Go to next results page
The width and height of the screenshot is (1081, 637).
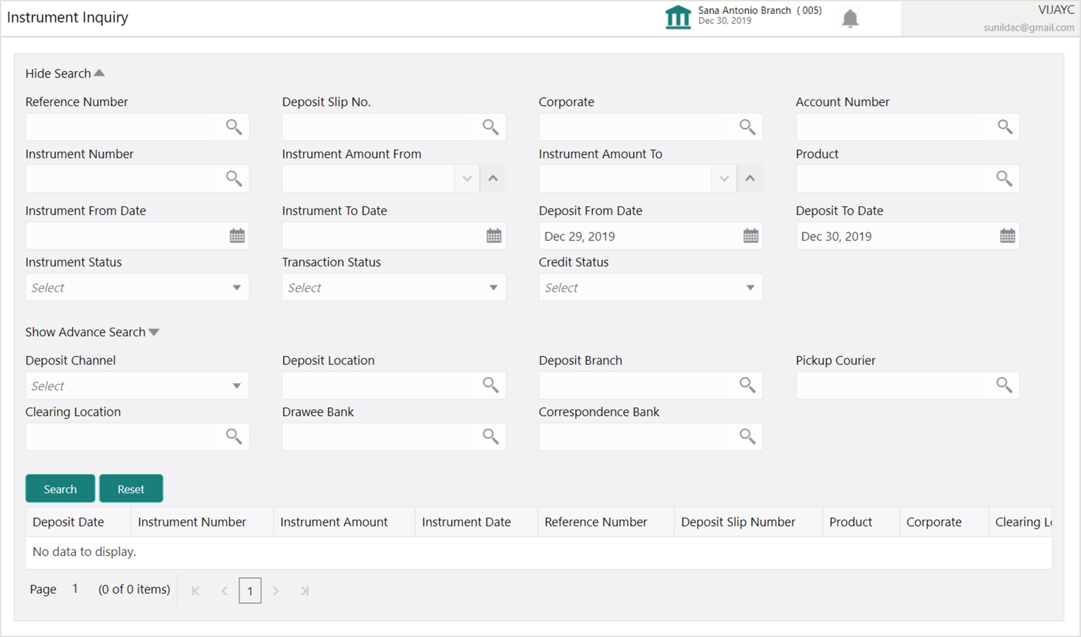tap(275, 591)
